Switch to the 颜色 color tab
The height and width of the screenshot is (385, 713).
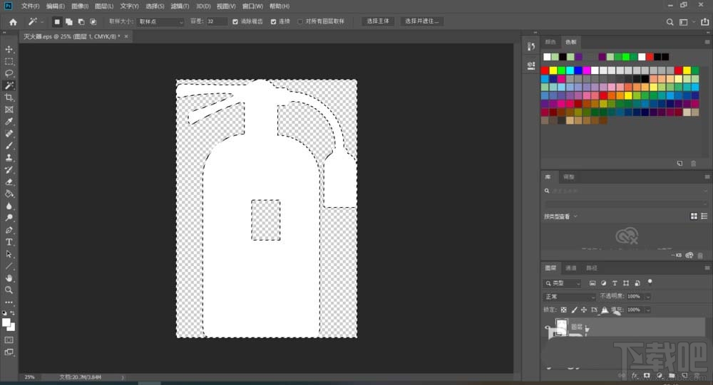(x=550, y=42)
